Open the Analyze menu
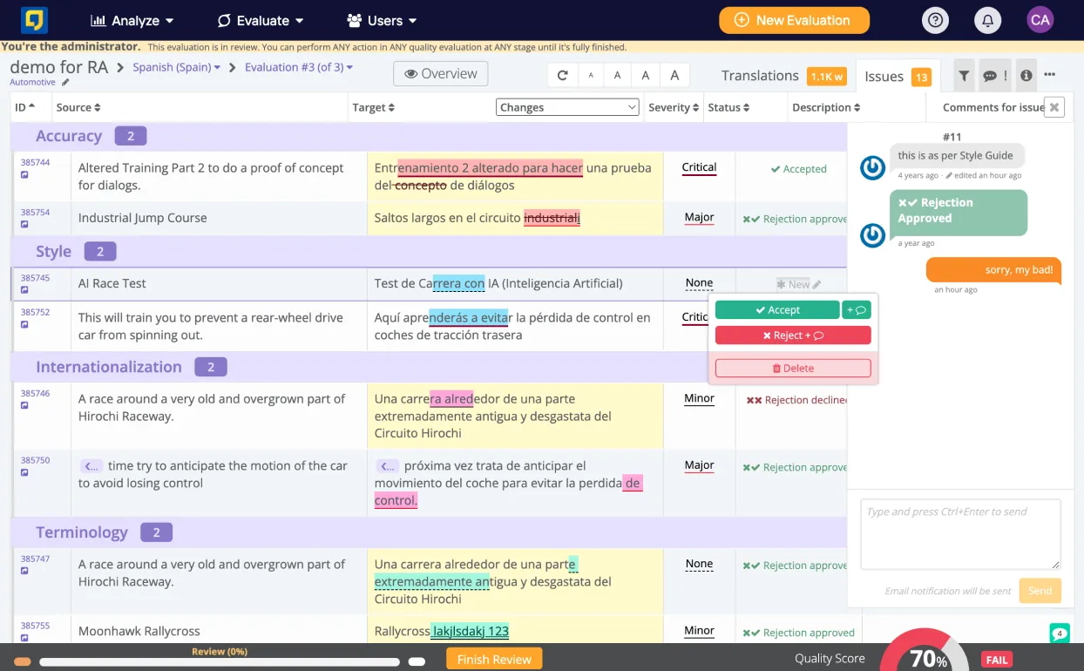 132,20
